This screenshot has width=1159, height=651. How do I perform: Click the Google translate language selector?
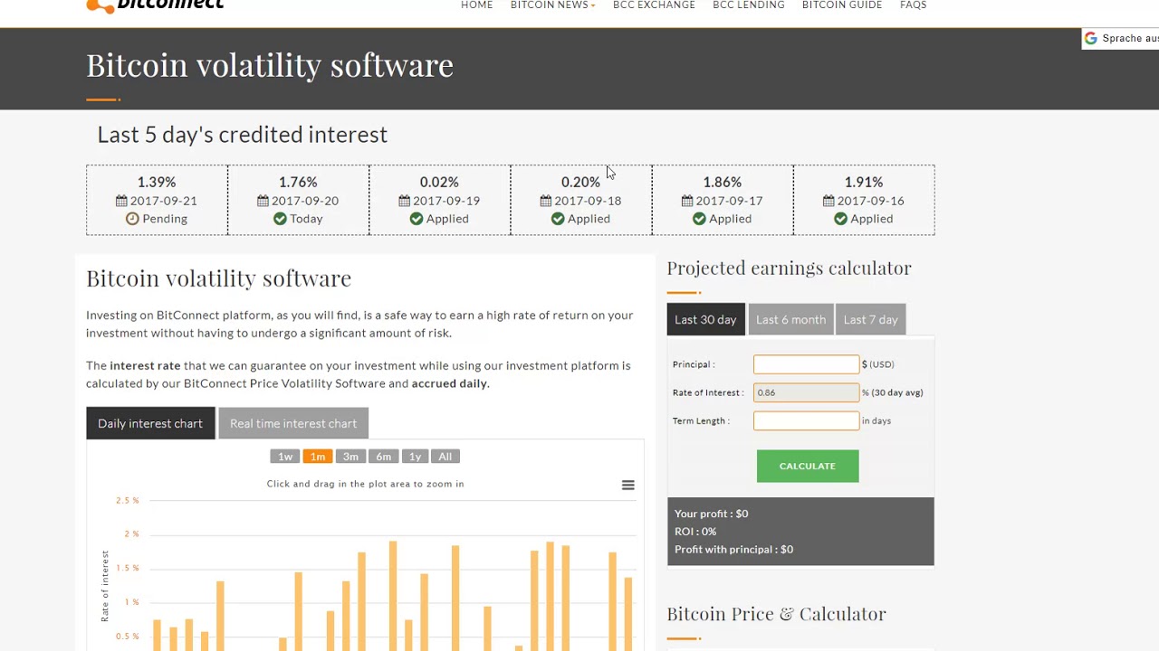[x=1121, y=39]
